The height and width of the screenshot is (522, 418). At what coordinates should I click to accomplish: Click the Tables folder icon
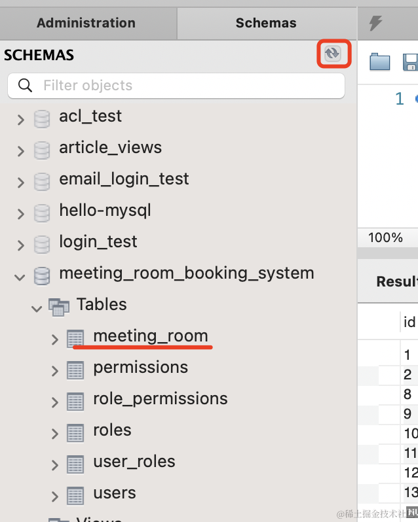click(x=59, y=306)
